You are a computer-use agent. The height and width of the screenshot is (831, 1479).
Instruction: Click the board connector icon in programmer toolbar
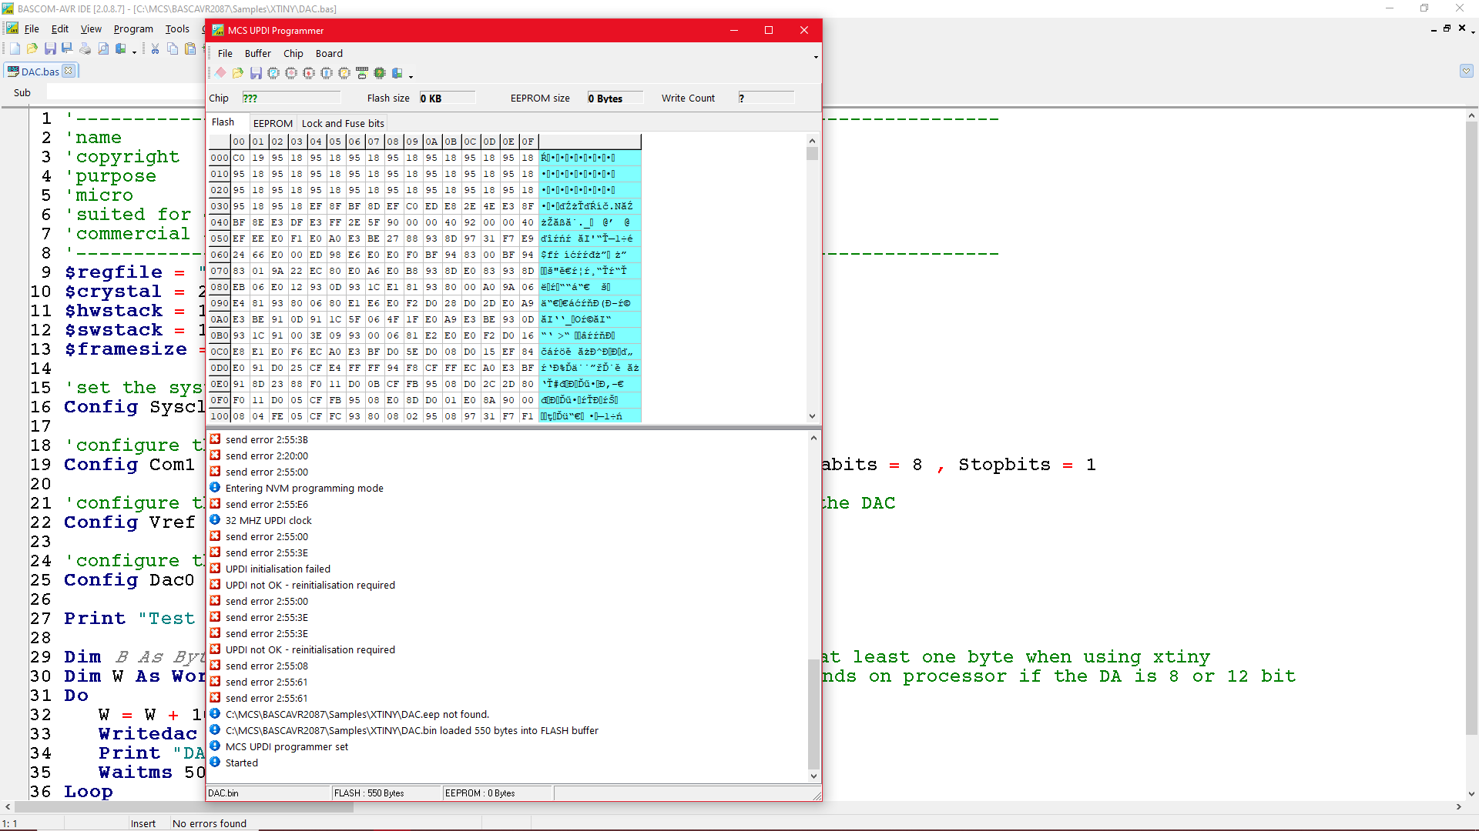click(362, 72)
